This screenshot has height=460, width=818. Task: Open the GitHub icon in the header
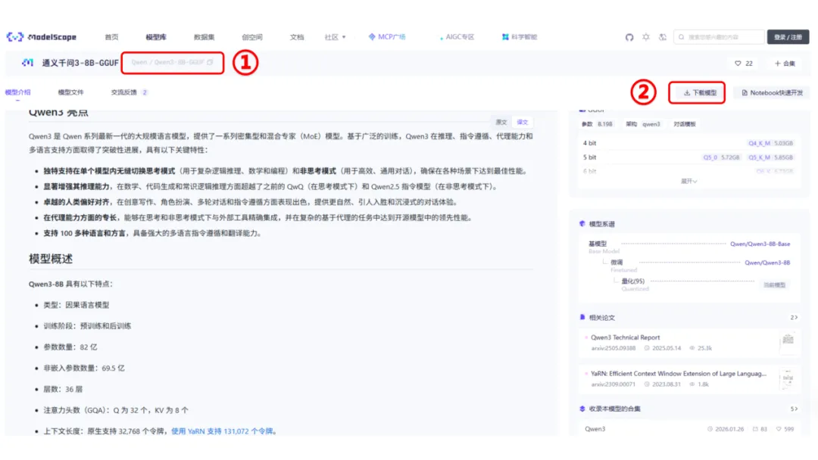[x=629, y=37]
